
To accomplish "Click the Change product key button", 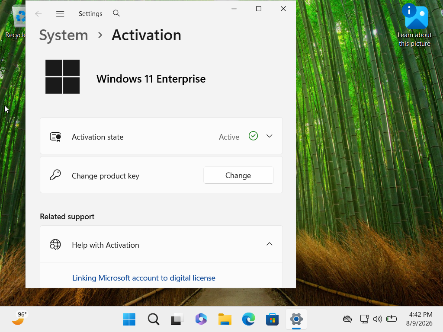I will click(238, 176).
